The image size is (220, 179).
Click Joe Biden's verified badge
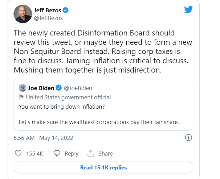[59, 88]
